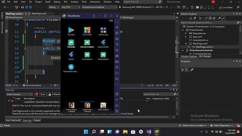Click Collapse All icon in Solution Explorer
Viewport: 242px width, 136px height.
point(210,19)
